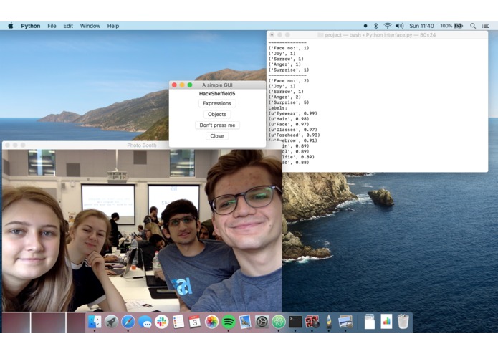The image size is (498, 354).
Task: Click the terminal line "('Anger', 2)"
Action: pos(284,97)
